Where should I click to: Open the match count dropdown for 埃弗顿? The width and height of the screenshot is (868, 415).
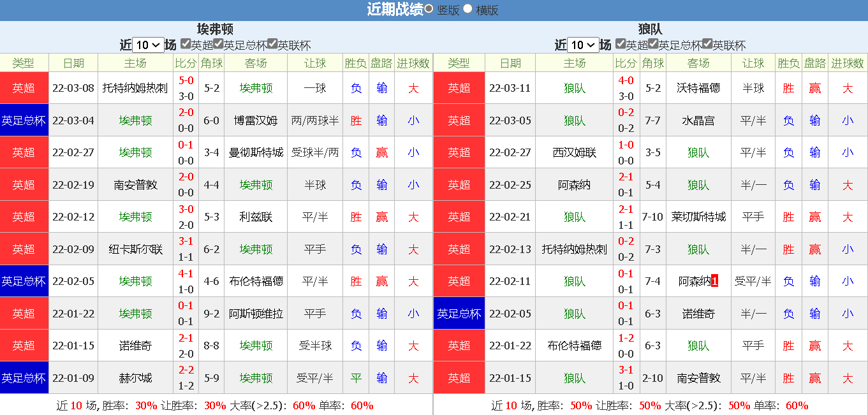coord(149,45)
